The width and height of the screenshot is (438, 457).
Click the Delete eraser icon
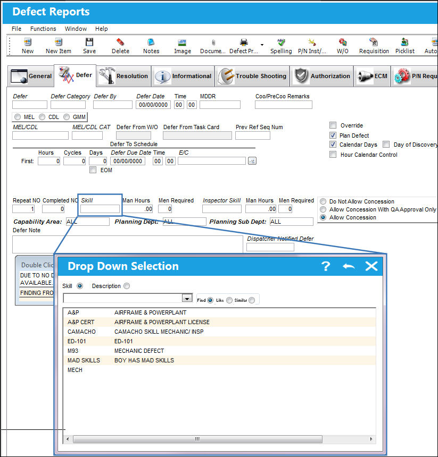[120, 43]
